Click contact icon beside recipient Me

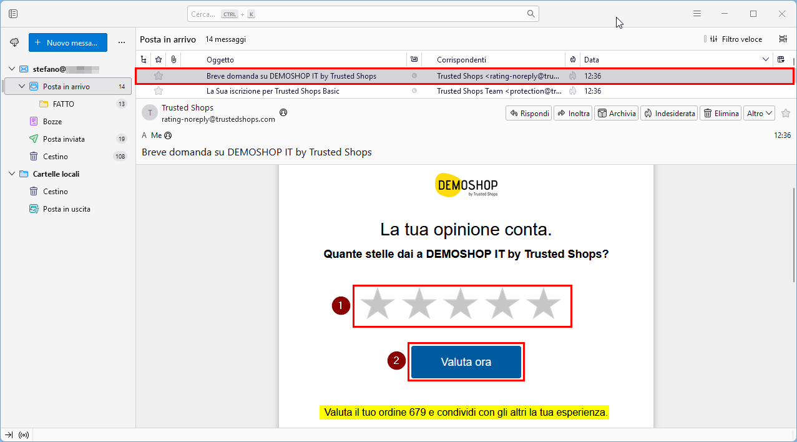[168, 135]
